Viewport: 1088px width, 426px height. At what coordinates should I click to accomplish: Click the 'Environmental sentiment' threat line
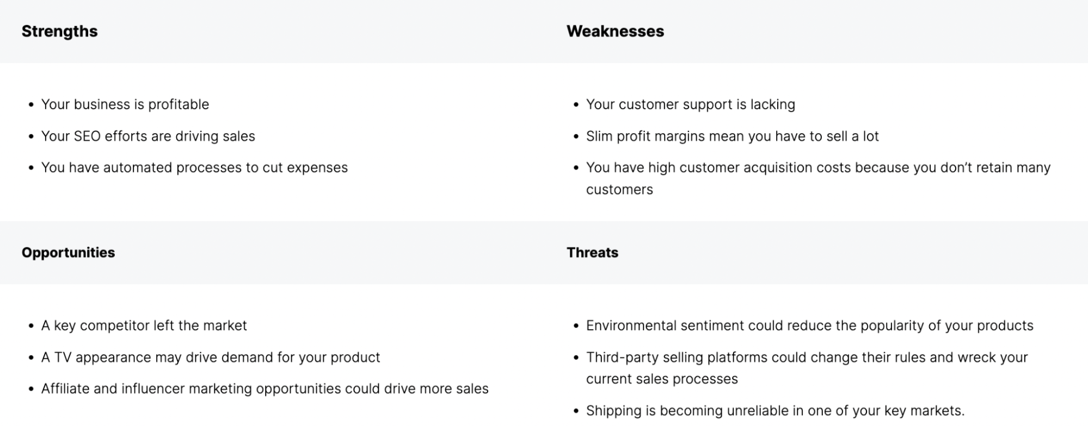(x=809, y=325)
